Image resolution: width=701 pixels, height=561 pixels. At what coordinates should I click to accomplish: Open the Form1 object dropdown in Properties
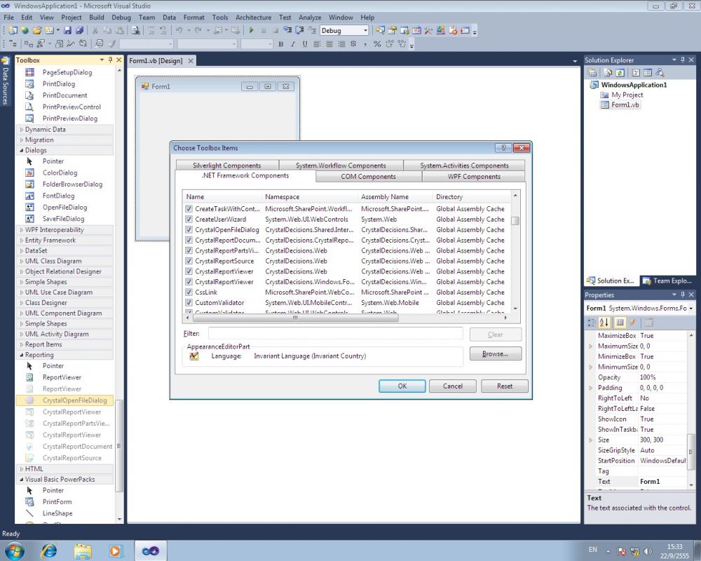pos(691,309)
